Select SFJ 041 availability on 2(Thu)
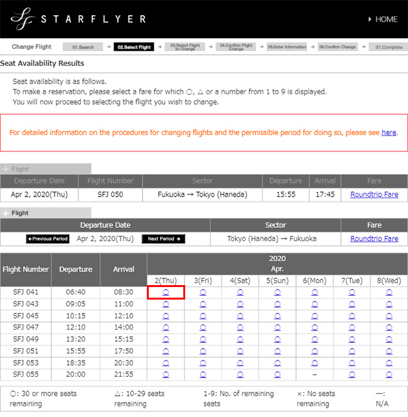408x417 pixels. pos(166,292)
